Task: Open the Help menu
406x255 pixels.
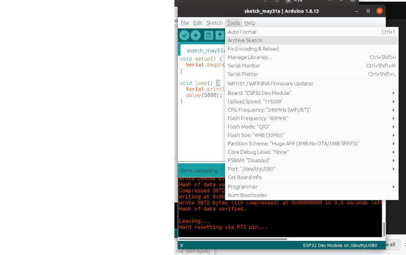Action: click(x=250, y=23)
